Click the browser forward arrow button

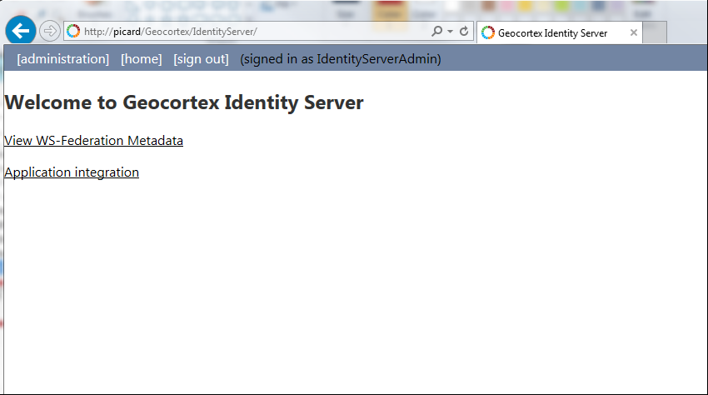pyautogui.click(x=50, y=31)
